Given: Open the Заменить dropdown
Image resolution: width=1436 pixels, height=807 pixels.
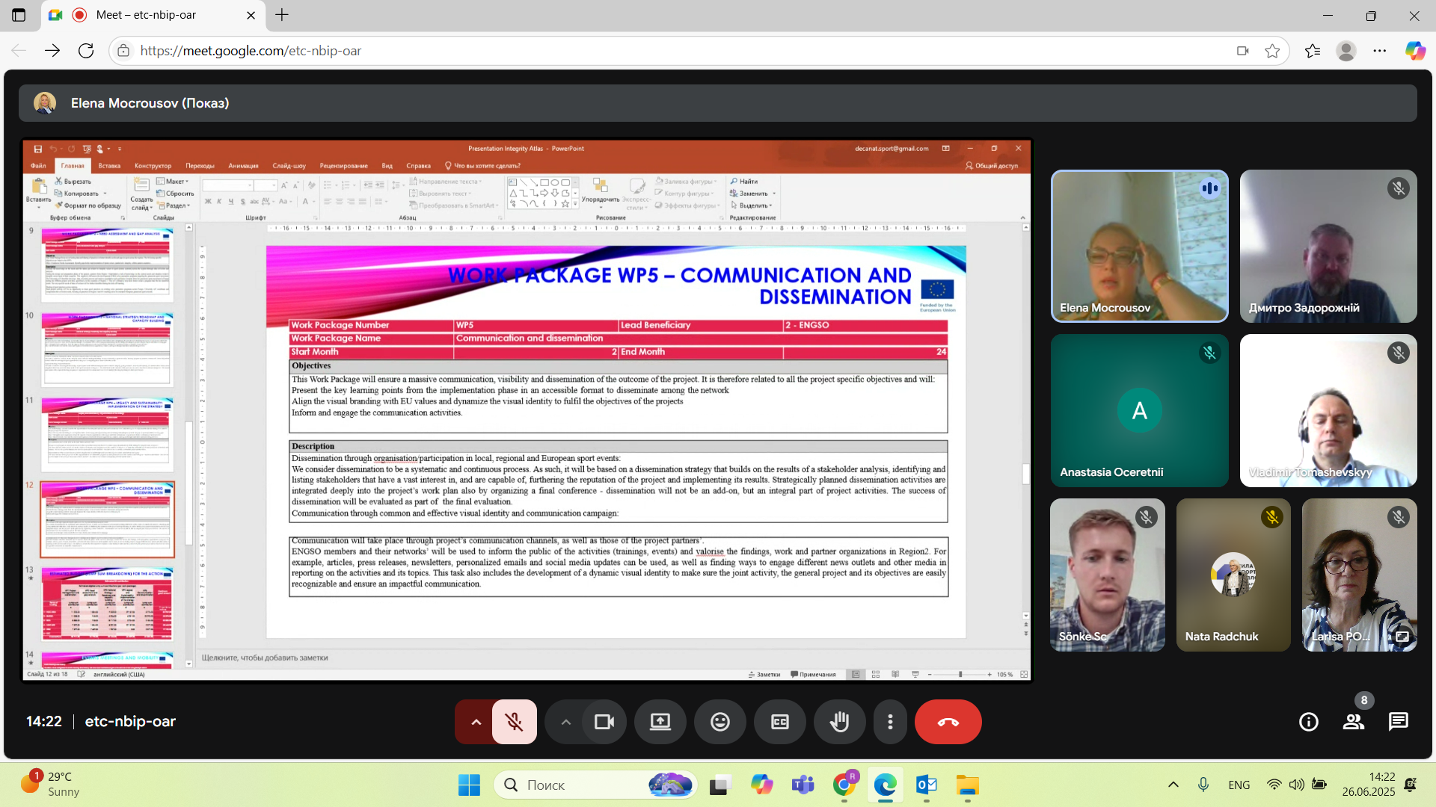Looking at the screenshot, I should pyautogui.click(x=752, y=194).
